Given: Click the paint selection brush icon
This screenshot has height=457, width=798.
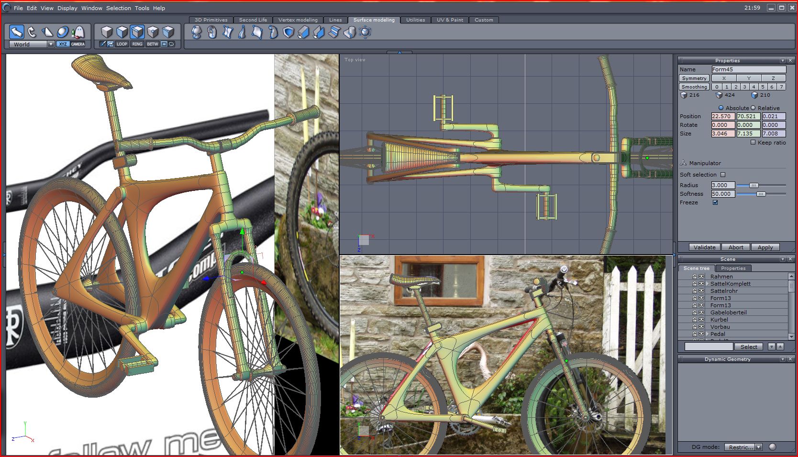Looking at the screenshot, I should pyautogui.click(x=102, y=44).
